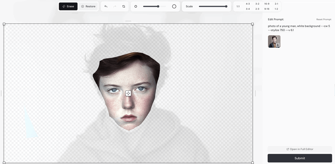
Task: Click the small brush size circle
Action: coord(135,6)
